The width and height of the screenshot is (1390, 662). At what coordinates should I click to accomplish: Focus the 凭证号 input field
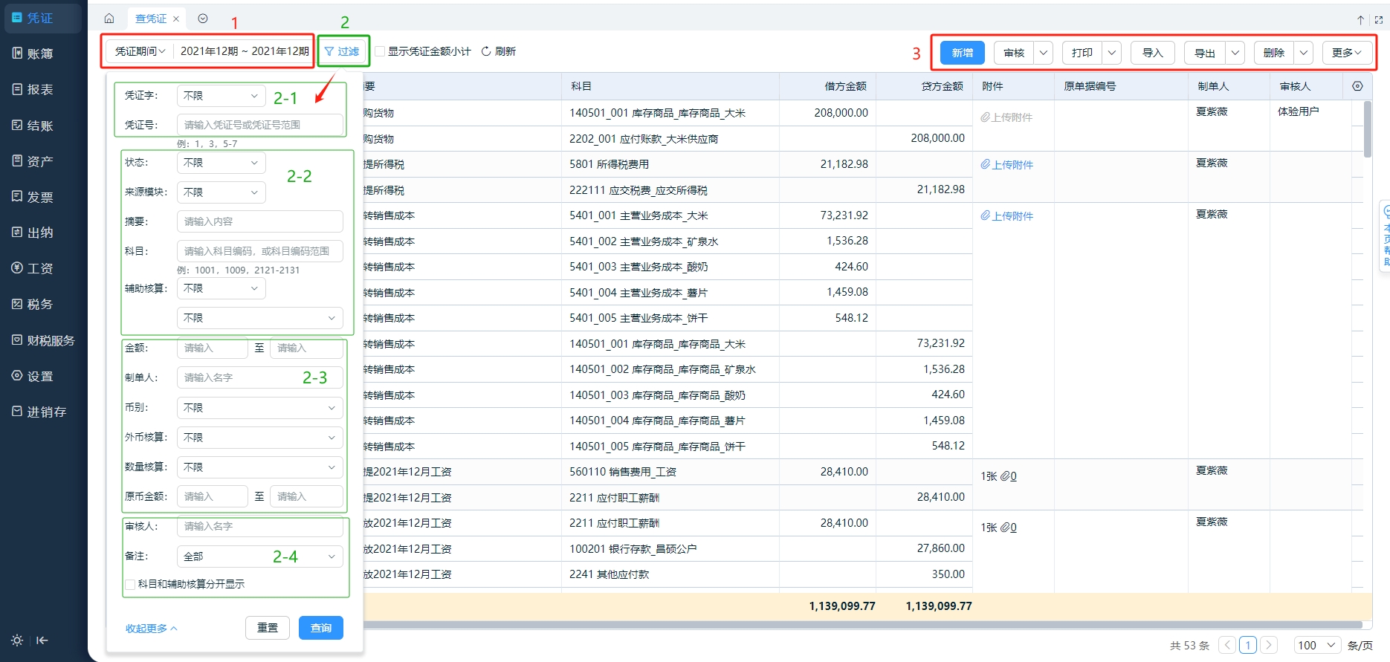259,125
